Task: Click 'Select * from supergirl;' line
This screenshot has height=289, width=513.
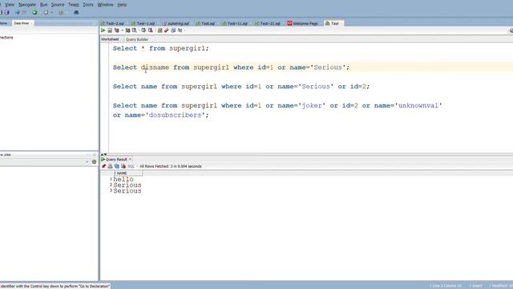Action: coord(160,48)
